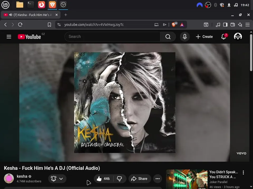Image resolution: width=253 pixels, height=189 pixels.
Task: Open Brave Wallet icon
Action: pos(233,25)
